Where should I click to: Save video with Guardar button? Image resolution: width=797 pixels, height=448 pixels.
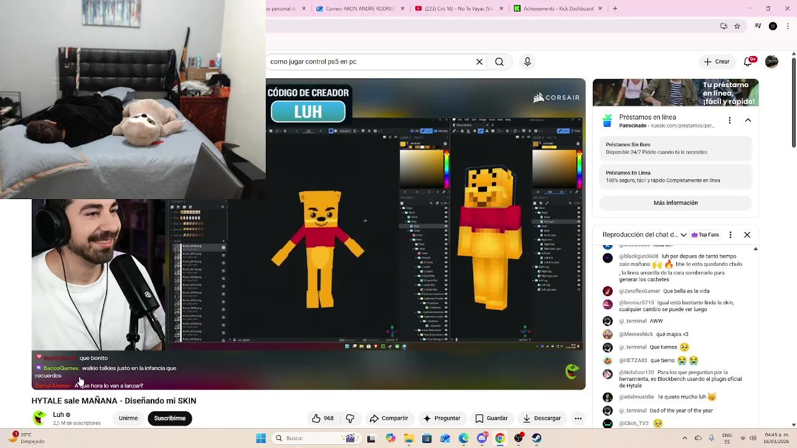(x=491, y=418)
